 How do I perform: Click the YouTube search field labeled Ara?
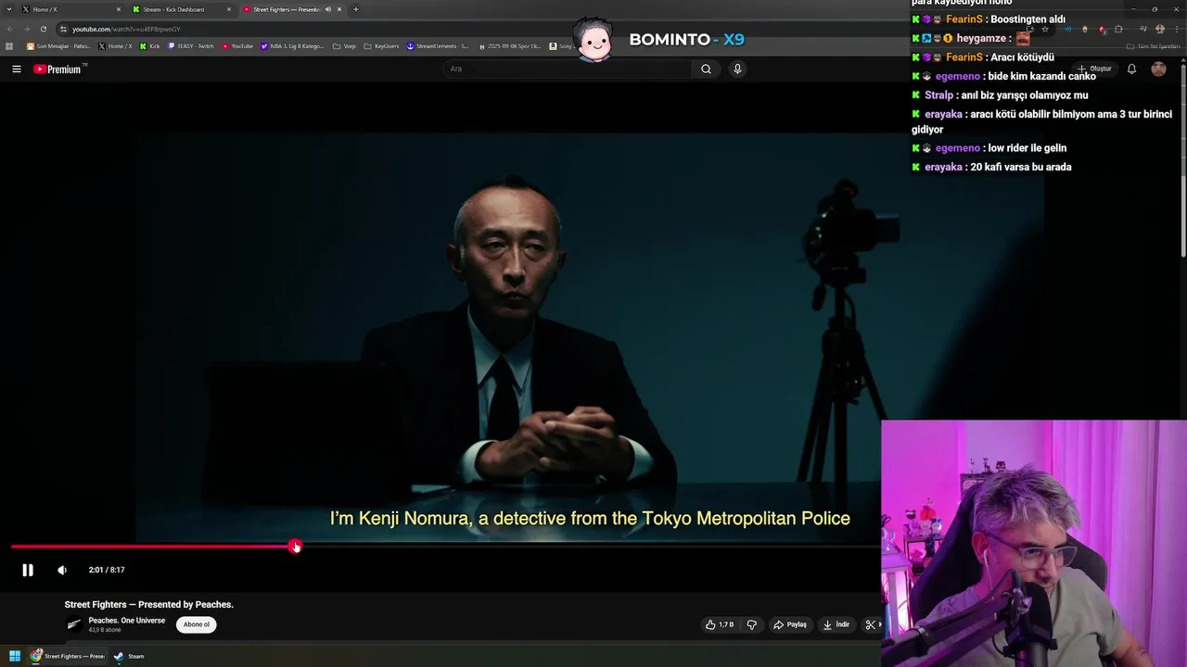[566, 69]
